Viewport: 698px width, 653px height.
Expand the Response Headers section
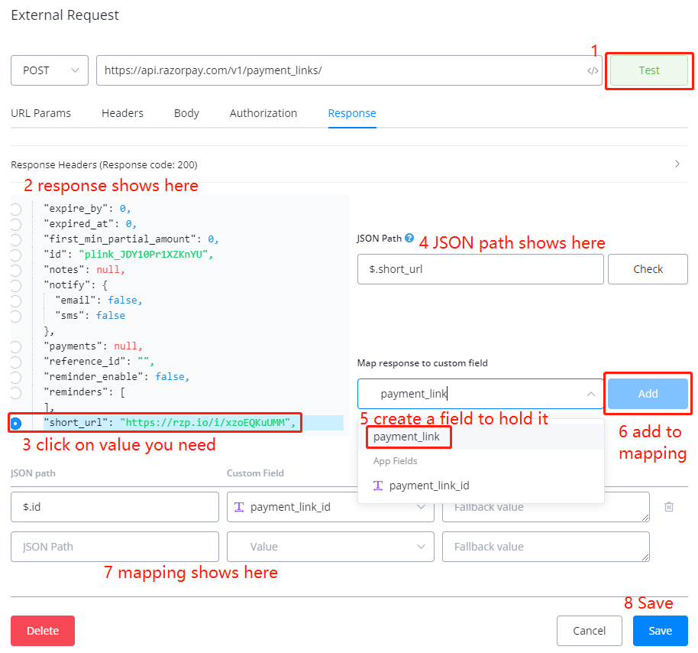[x=677, y=164]
